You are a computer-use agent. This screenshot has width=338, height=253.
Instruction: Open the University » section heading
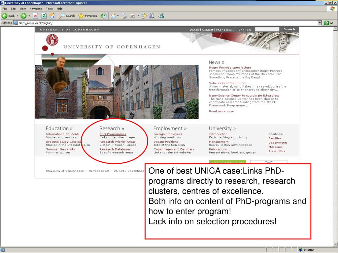(222, 128)
